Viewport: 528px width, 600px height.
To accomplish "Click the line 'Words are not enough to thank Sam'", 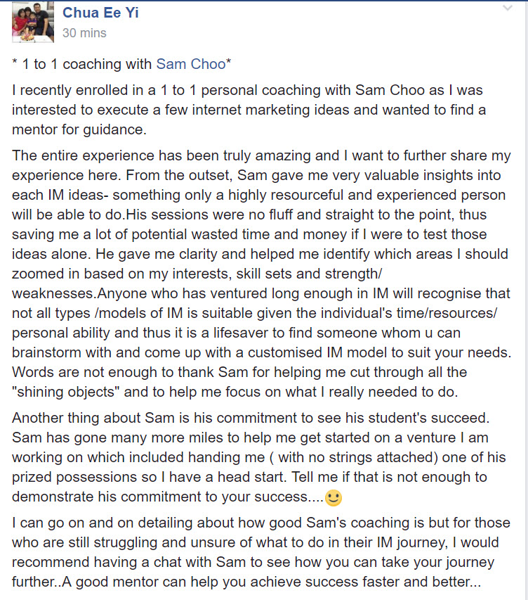I will point(239,372).
